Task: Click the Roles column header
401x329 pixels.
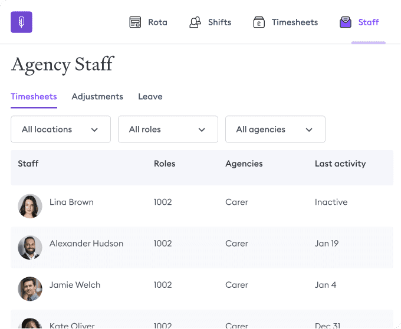Action: click(x=165, y=164)
